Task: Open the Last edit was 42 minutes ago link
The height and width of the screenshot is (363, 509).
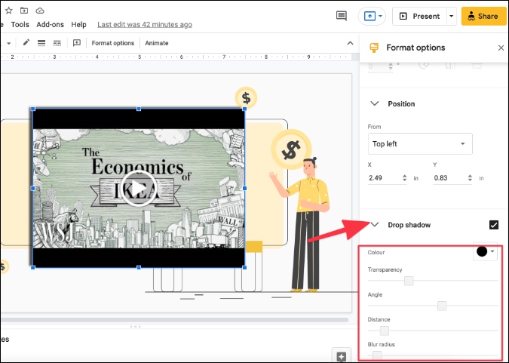Action: tap(145, 25)
